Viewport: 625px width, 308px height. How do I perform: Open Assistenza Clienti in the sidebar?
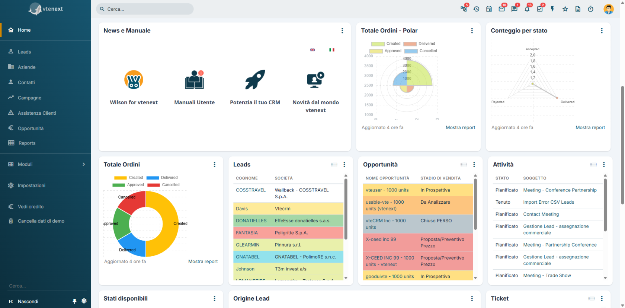pos(45,113)
